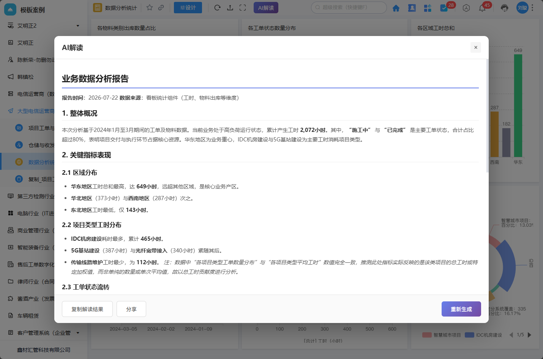Go to home via house icon
Screen dimensions: 543x359
point(396,8)
